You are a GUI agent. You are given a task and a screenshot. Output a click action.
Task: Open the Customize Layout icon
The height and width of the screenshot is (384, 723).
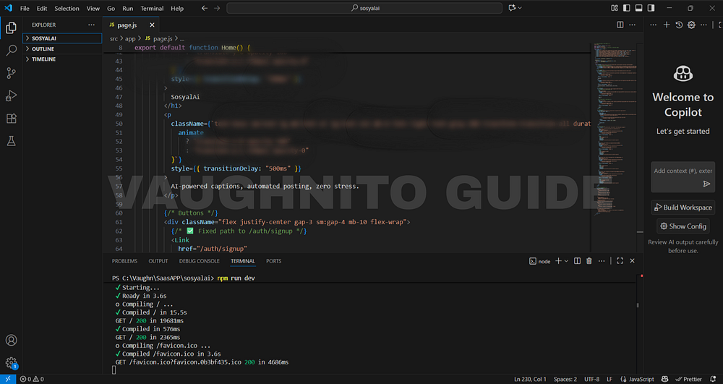(x=614, y=8)
